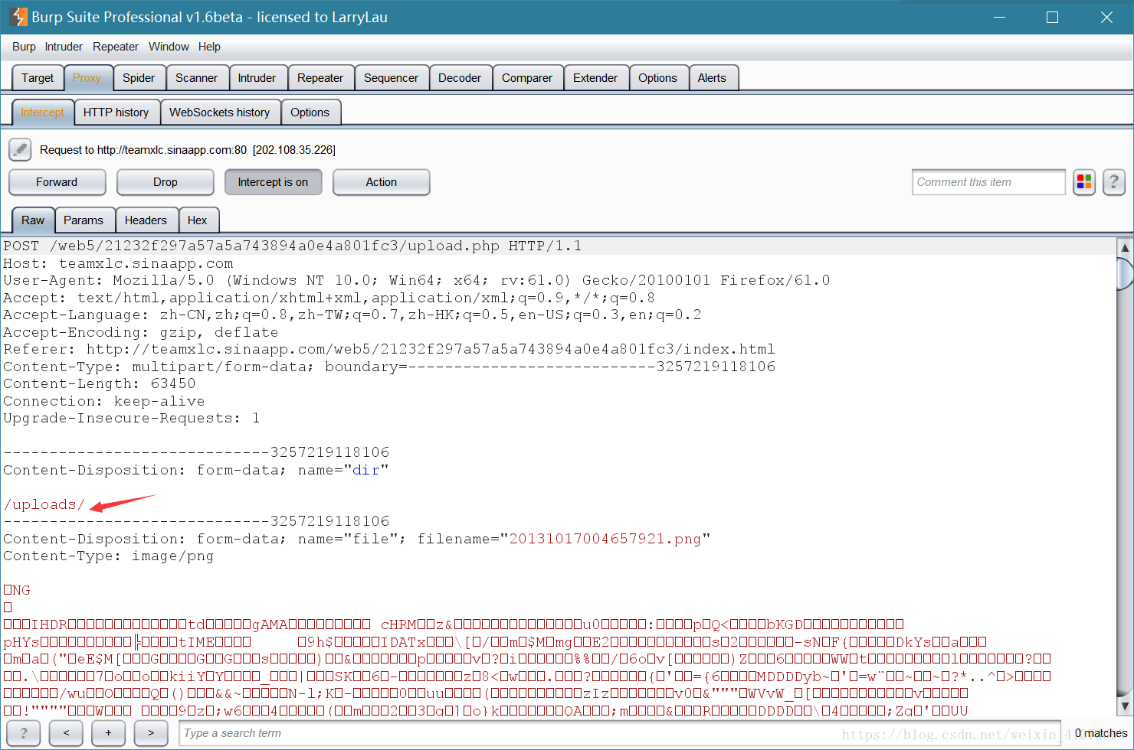Screen dimensions: 1134x750
Task: Switch to the Params view tab
Action: click(84, 220)
